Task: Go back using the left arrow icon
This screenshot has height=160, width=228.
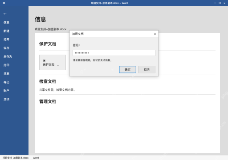Action: click(5, 14)
